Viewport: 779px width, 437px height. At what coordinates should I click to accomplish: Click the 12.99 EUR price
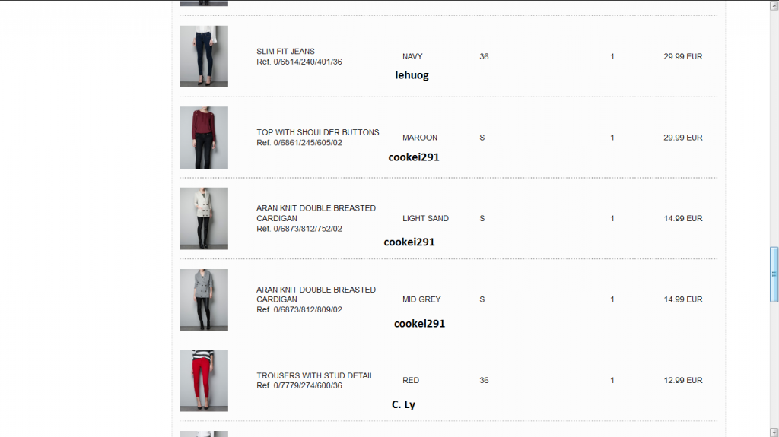683,381
